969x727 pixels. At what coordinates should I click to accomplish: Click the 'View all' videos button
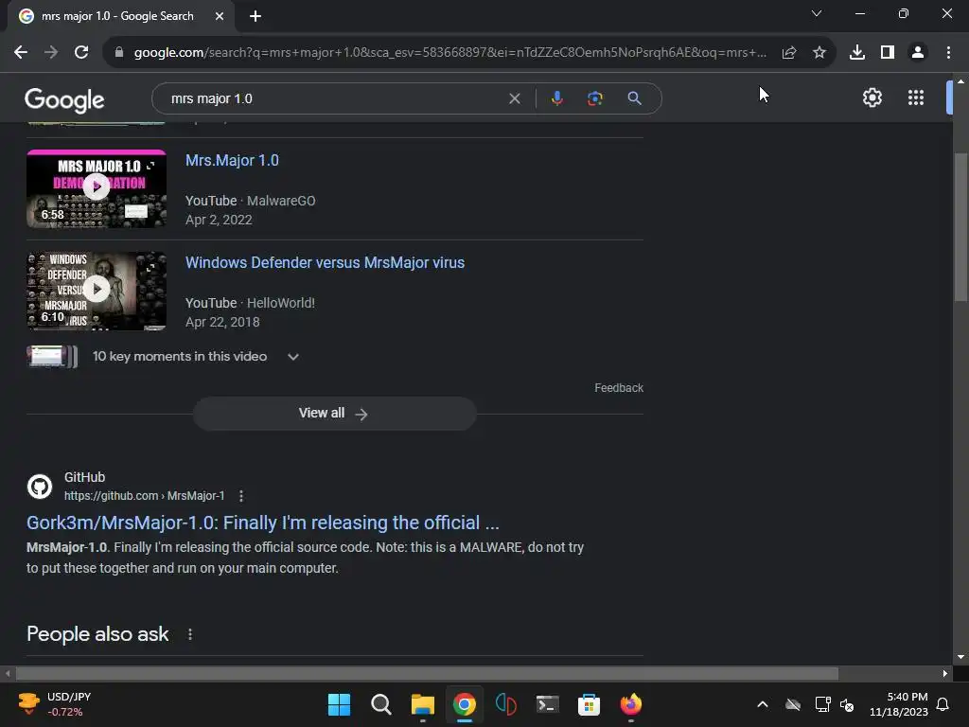pos(334,413)
